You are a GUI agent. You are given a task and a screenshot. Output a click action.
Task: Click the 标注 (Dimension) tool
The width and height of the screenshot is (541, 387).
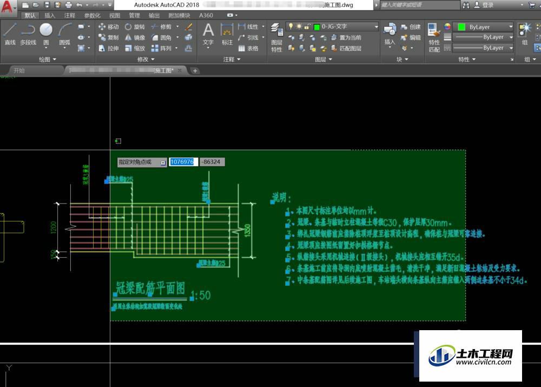click(227, 34)
